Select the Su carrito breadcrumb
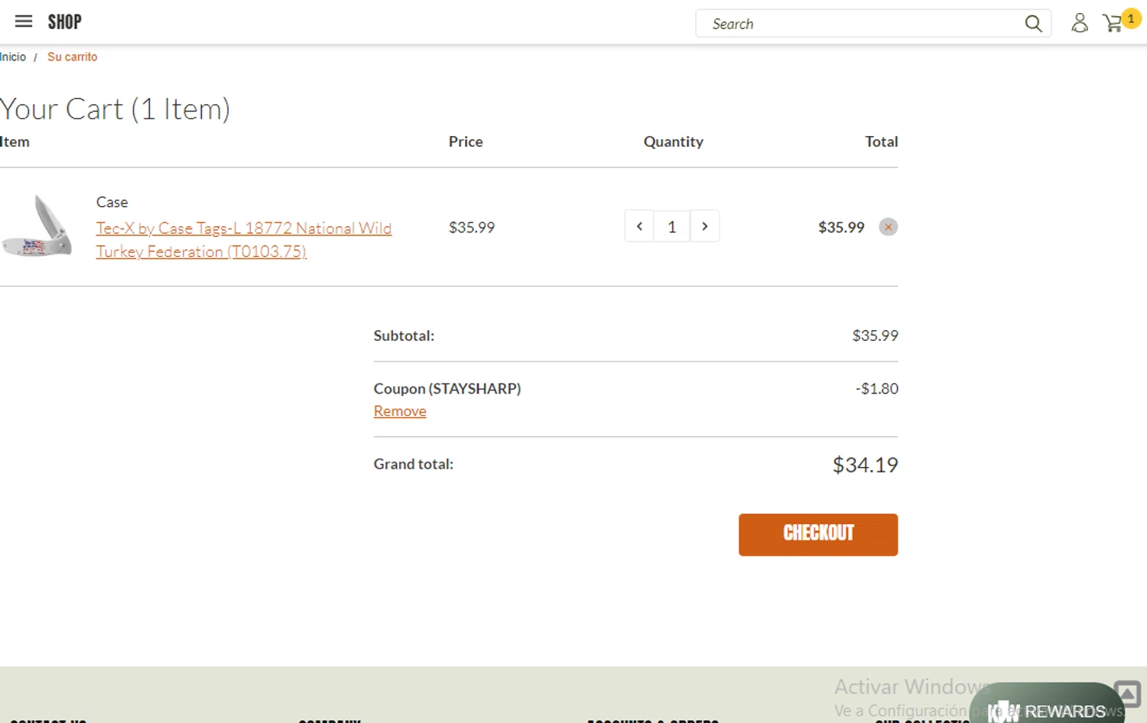1147x723 pixels. click(x=72, y=57)
